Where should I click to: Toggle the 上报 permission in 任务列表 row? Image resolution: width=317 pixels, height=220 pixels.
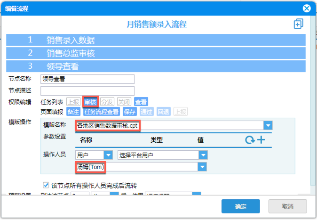tap(73, 102)
